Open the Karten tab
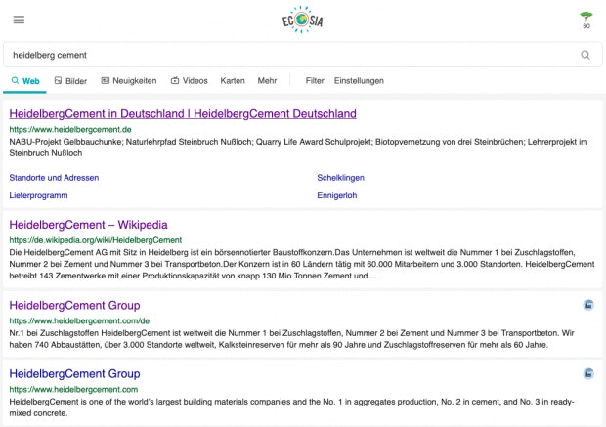This screenshot has height=427, width=606. [233, 81]
